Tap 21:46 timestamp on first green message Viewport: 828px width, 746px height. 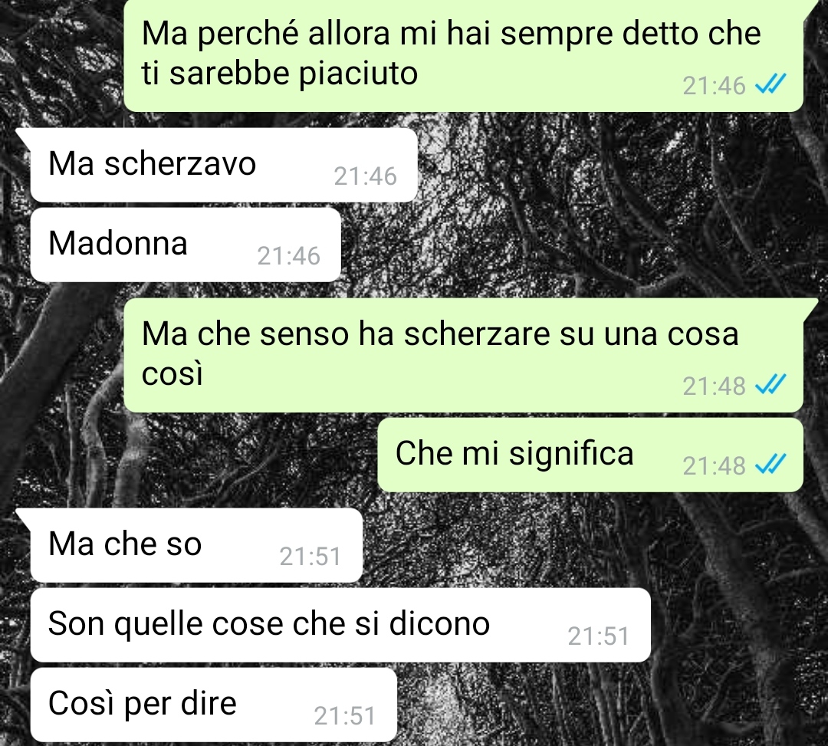coord(714,86)
